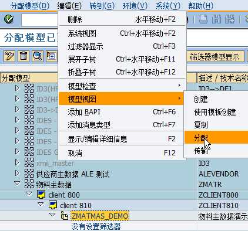
Task: Click the binoculars find icon
Action: [216, 19]
